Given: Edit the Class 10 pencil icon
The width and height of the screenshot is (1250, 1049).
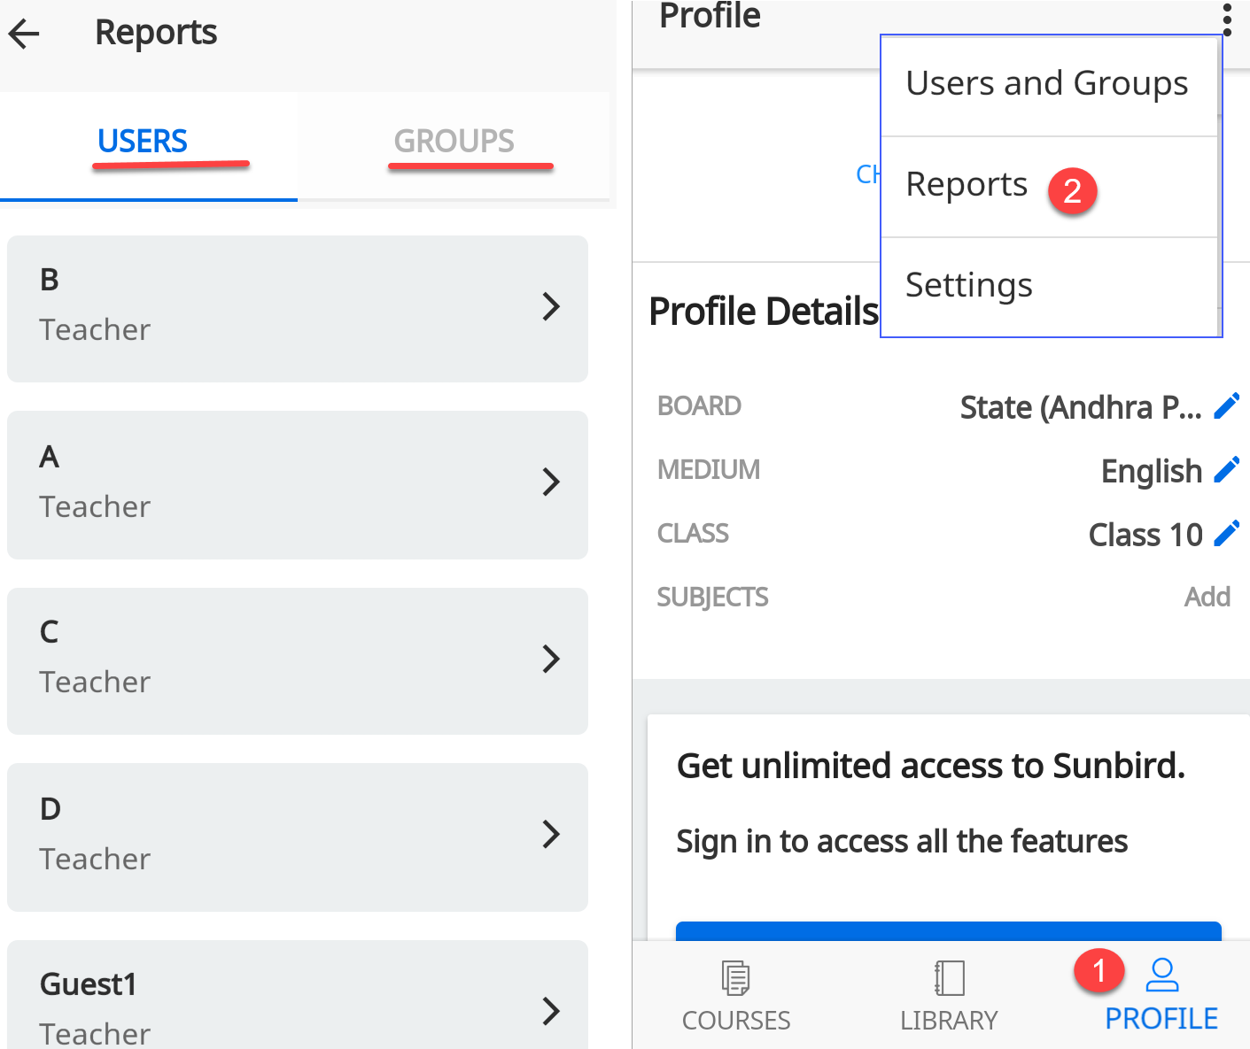Looking at the screenshot, I should click(1227, 534).
